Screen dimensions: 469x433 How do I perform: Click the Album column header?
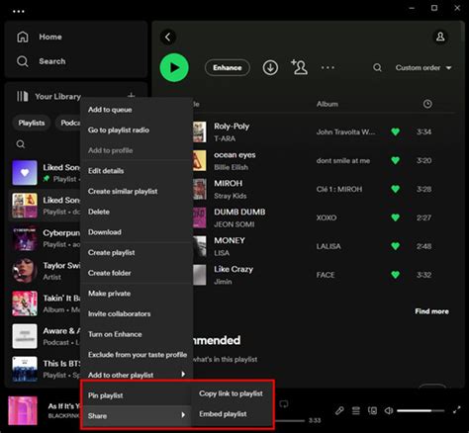pos(328,104)
